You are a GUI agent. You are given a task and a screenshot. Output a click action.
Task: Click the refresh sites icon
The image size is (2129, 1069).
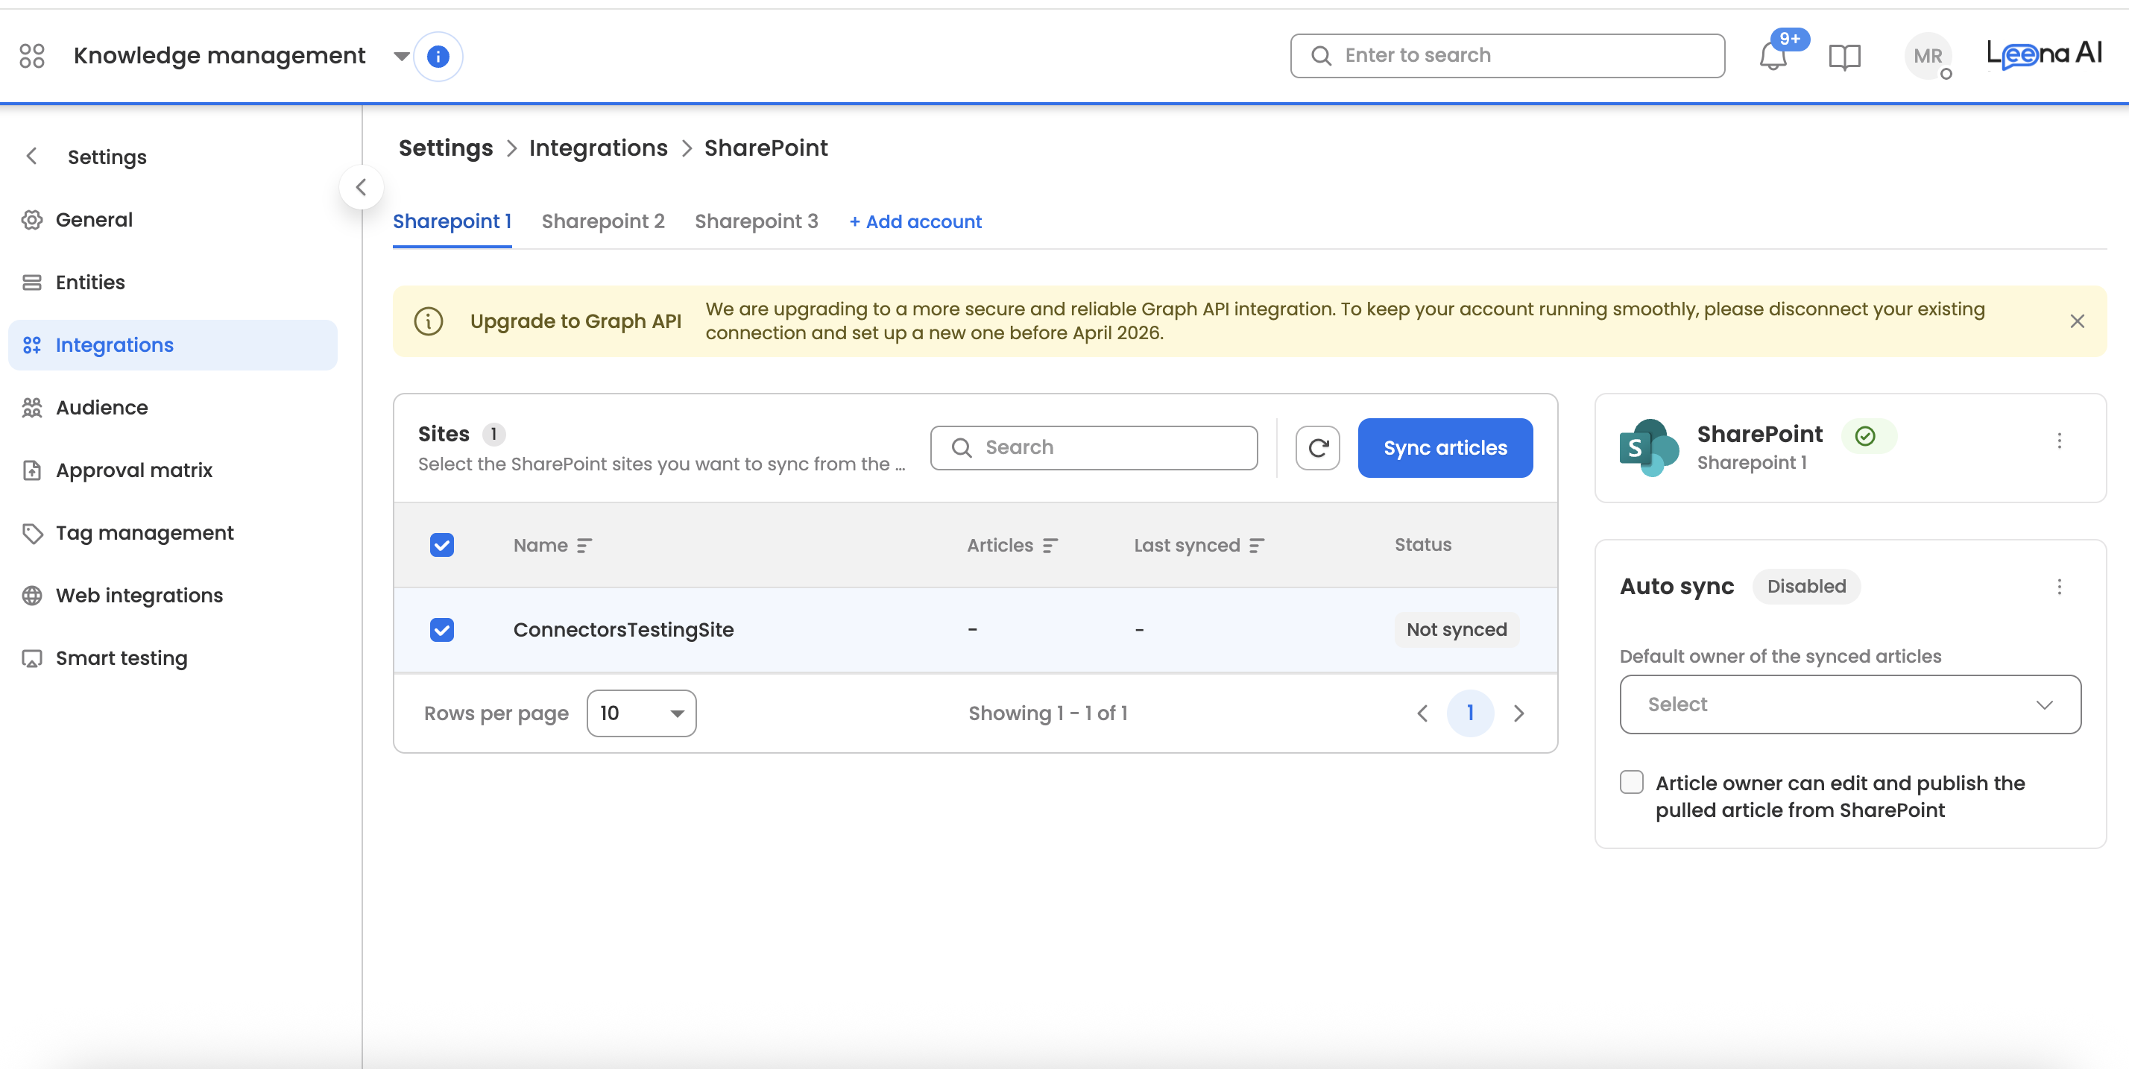click(x=1317, y=448)
